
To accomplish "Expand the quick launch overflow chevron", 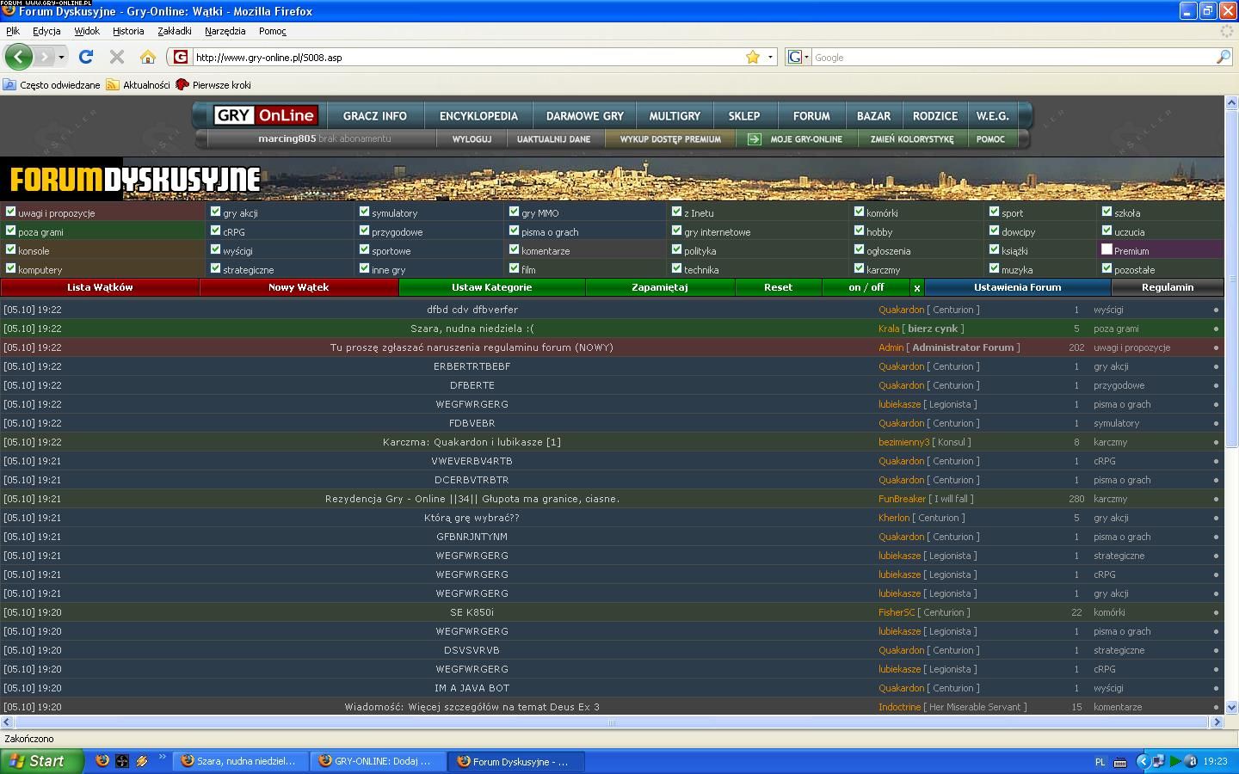I will coord(162,758).
